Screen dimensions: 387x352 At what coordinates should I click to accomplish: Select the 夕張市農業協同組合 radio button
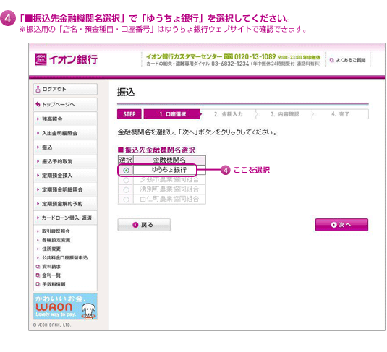click(x=126, y=180)
